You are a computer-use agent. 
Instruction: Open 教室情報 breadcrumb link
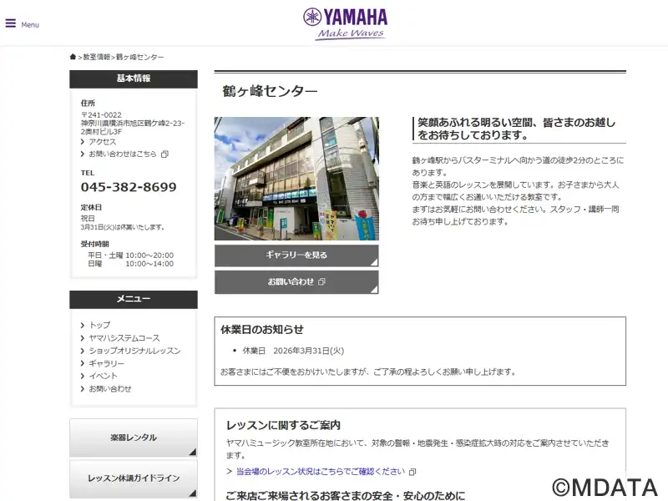[x=97, y=57]
